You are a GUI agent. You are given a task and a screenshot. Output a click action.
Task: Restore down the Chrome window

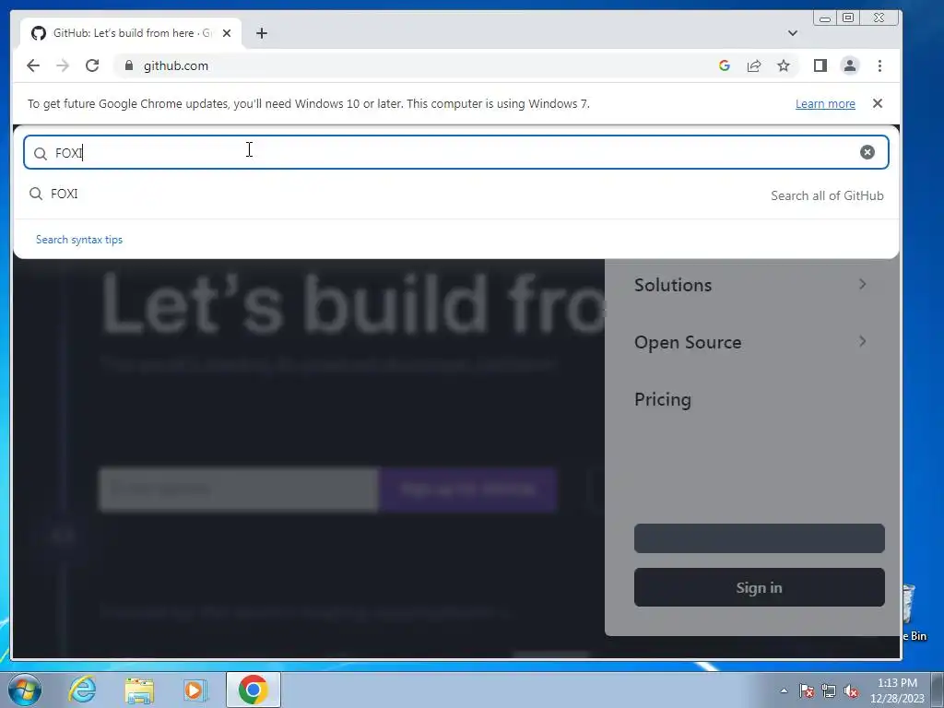[x=848, y=18]
